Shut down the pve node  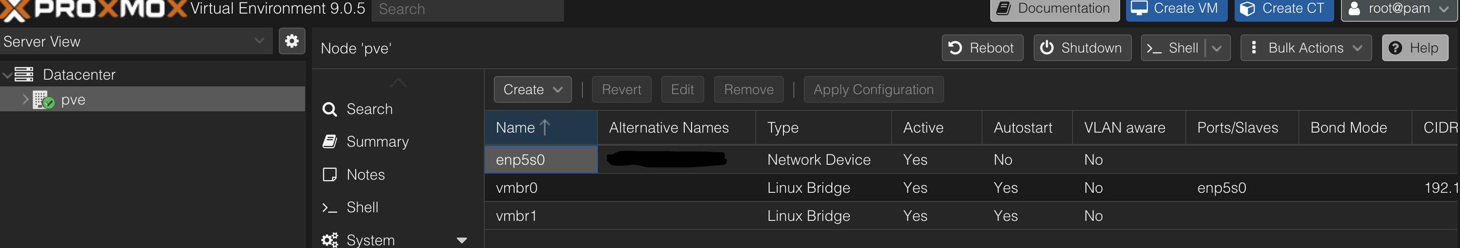(1082, 48)
